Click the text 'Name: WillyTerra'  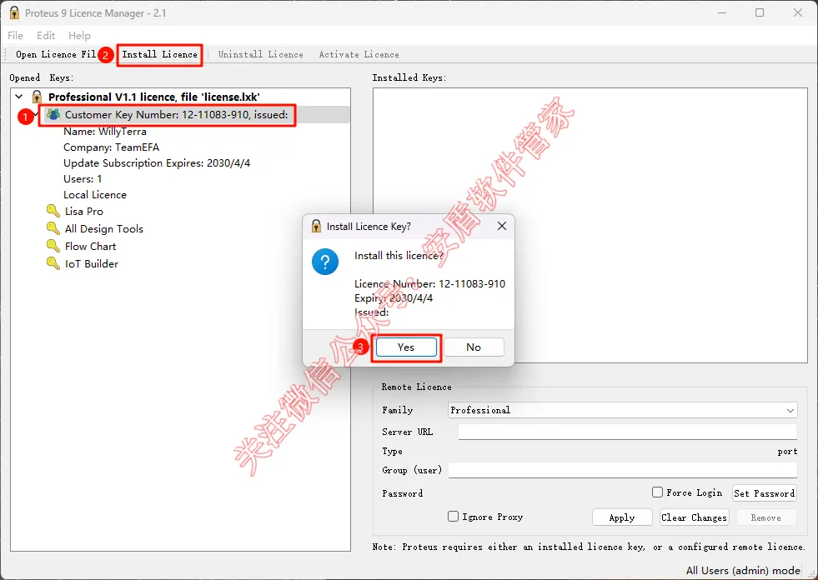[105, 132]
